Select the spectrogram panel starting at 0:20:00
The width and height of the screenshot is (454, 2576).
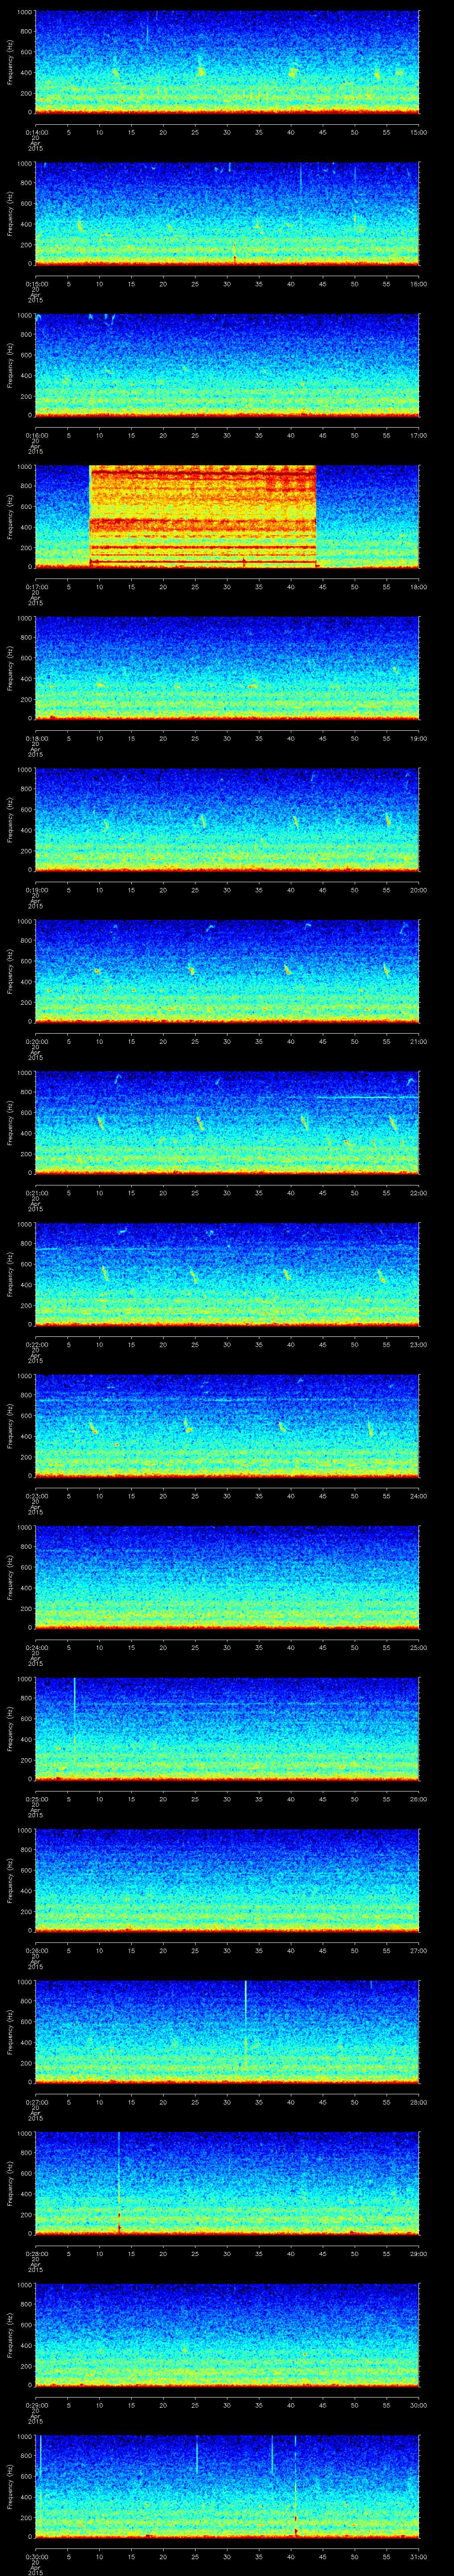tap(227, 972)
